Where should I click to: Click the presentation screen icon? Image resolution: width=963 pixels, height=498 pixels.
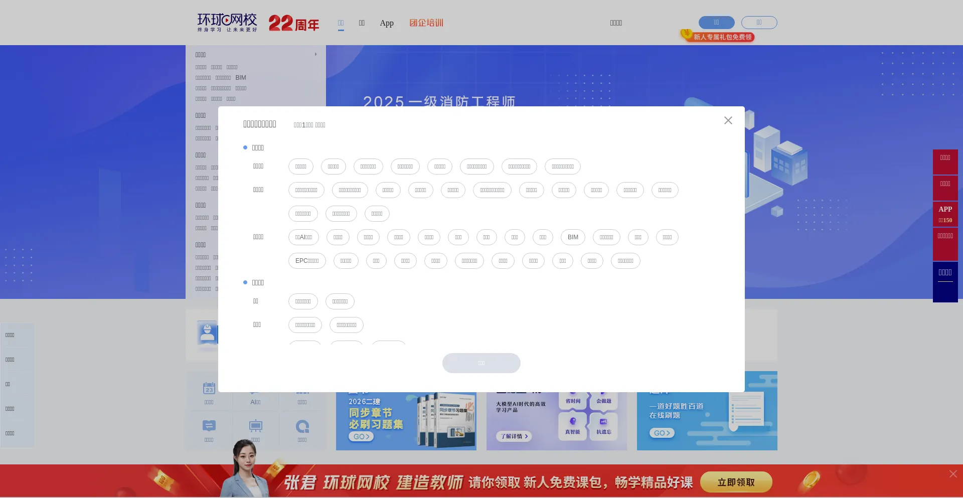[x=255, y=426]
